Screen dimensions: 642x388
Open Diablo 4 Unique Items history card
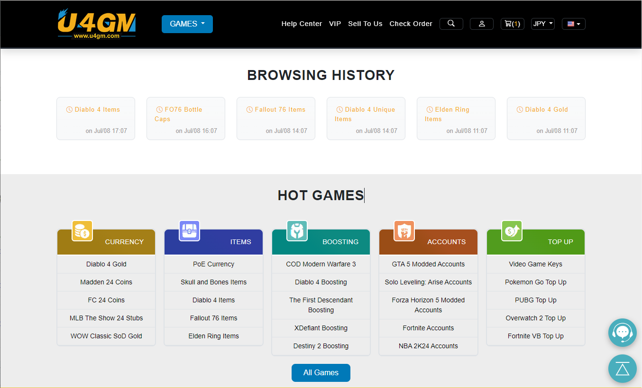[x=366, y=119]
